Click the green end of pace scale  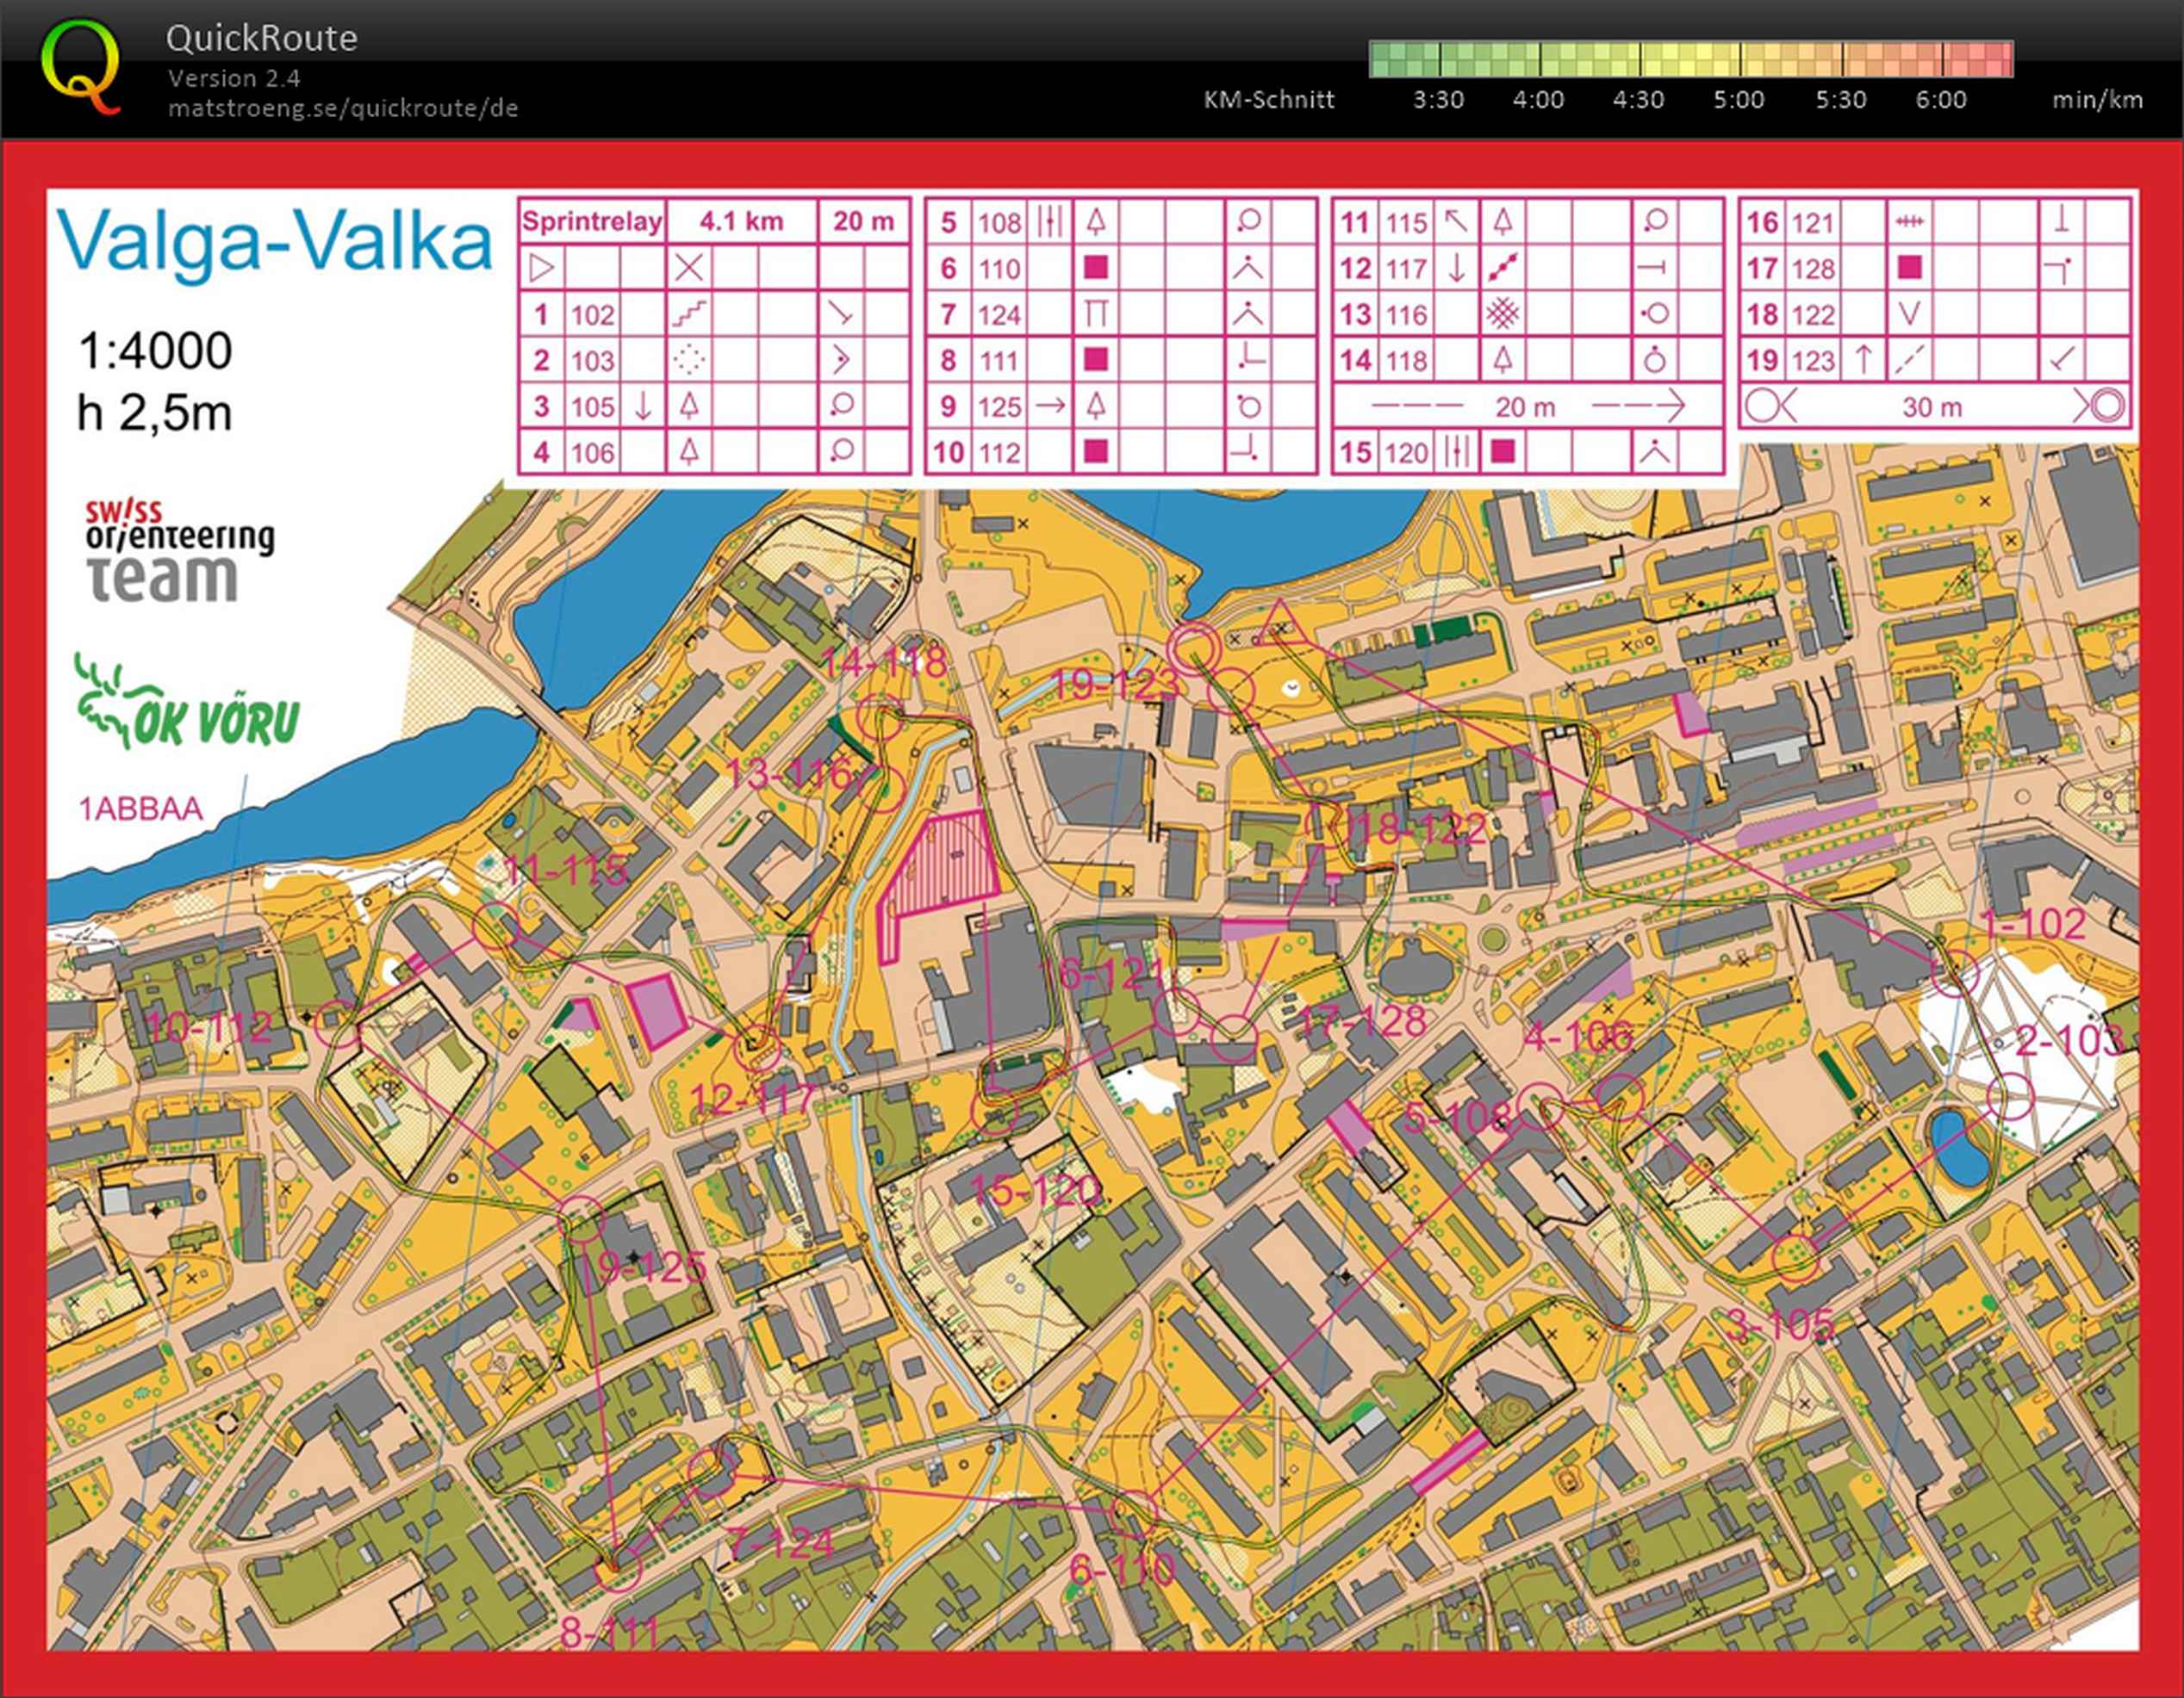(x=1385, y=60)
